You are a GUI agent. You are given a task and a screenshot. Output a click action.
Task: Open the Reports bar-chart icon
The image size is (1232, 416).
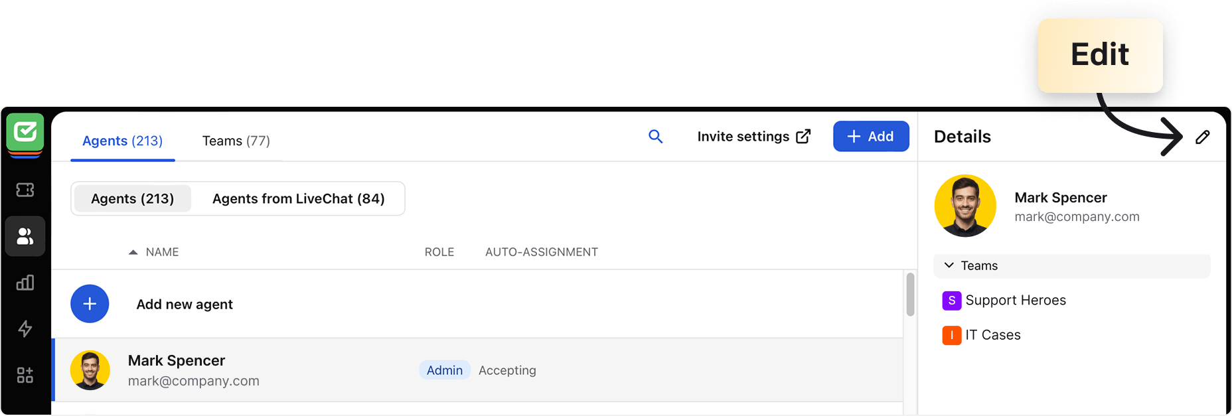(x=25, y=283)
